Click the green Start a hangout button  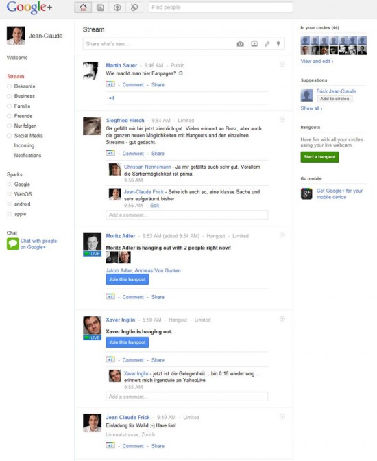(x=319, y=157)
